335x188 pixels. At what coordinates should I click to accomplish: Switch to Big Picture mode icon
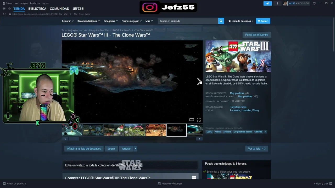(314, 3)
